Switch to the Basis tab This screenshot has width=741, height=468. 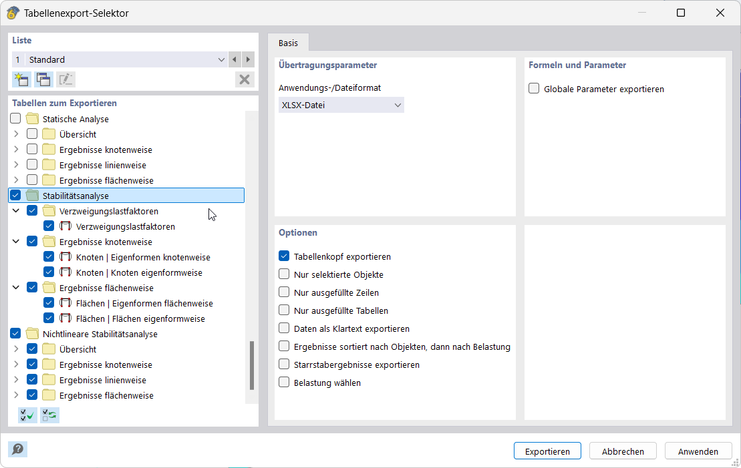tap(288, 43)
